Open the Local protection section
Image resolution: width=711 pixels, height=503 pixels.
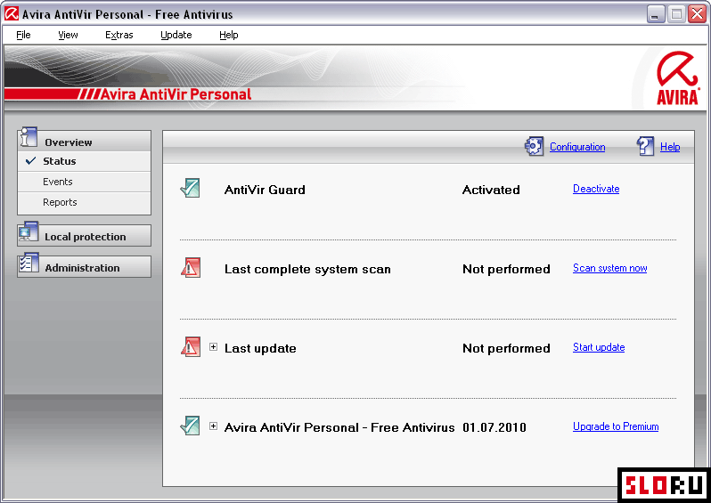pyautogui.click(x=85, y=236)
